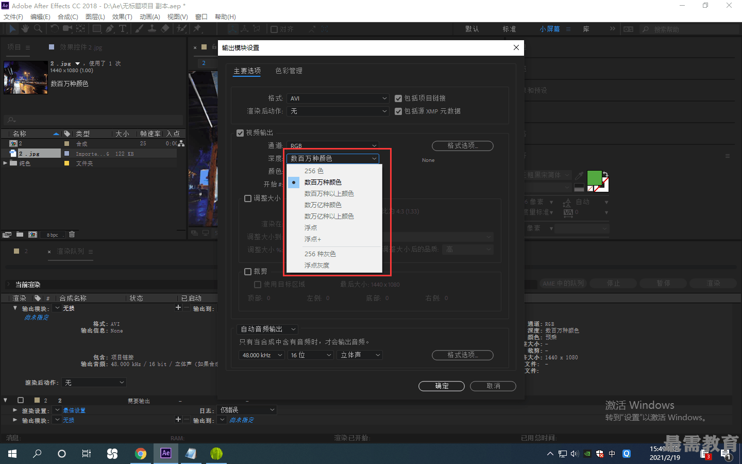Open the 自动音频输出 dropdown

point(268,329)
